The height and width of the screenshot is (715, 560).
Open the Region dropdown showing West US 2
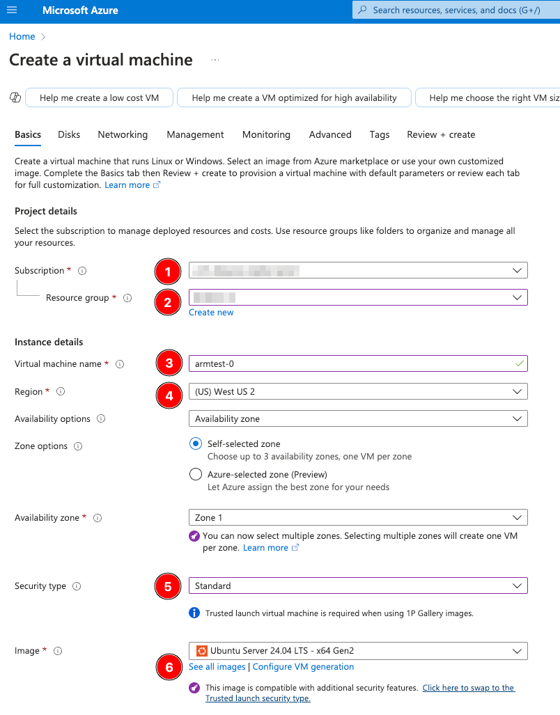tap(358, 391)
